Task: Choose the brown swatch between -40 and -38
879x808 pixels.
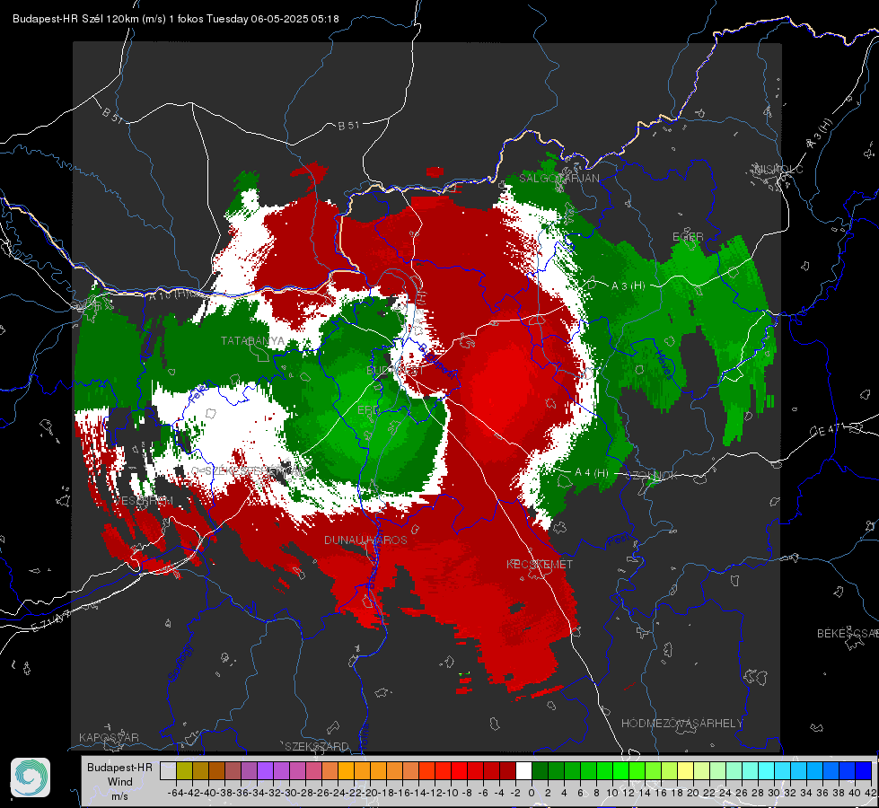Action: coord(216,770)
